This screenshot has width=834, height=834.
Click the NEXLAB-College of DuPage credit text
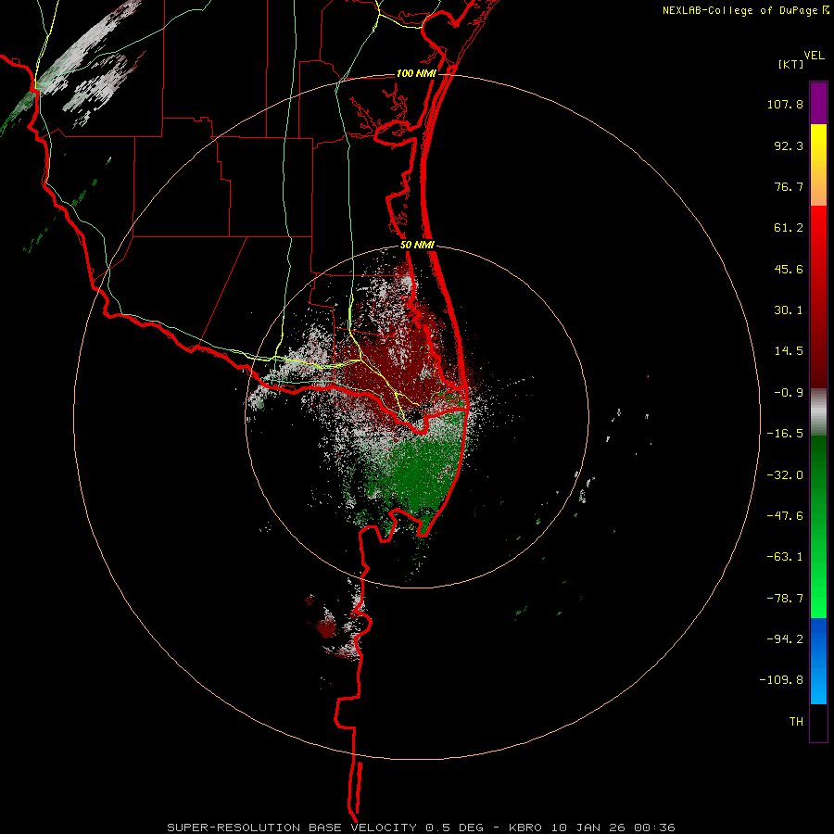click(745, 10)
